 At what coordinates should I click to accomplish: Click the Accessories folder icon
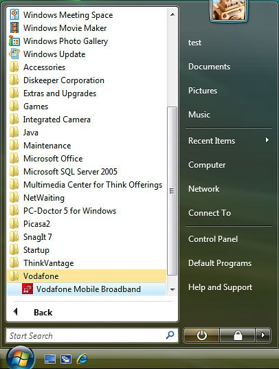pos(14,67)
